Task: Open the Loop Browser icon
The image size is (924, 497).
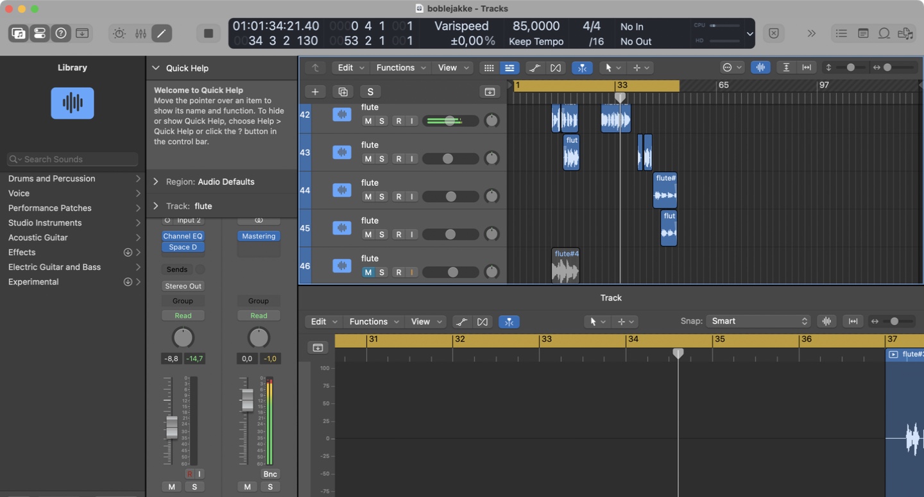Action: point(884,33)
